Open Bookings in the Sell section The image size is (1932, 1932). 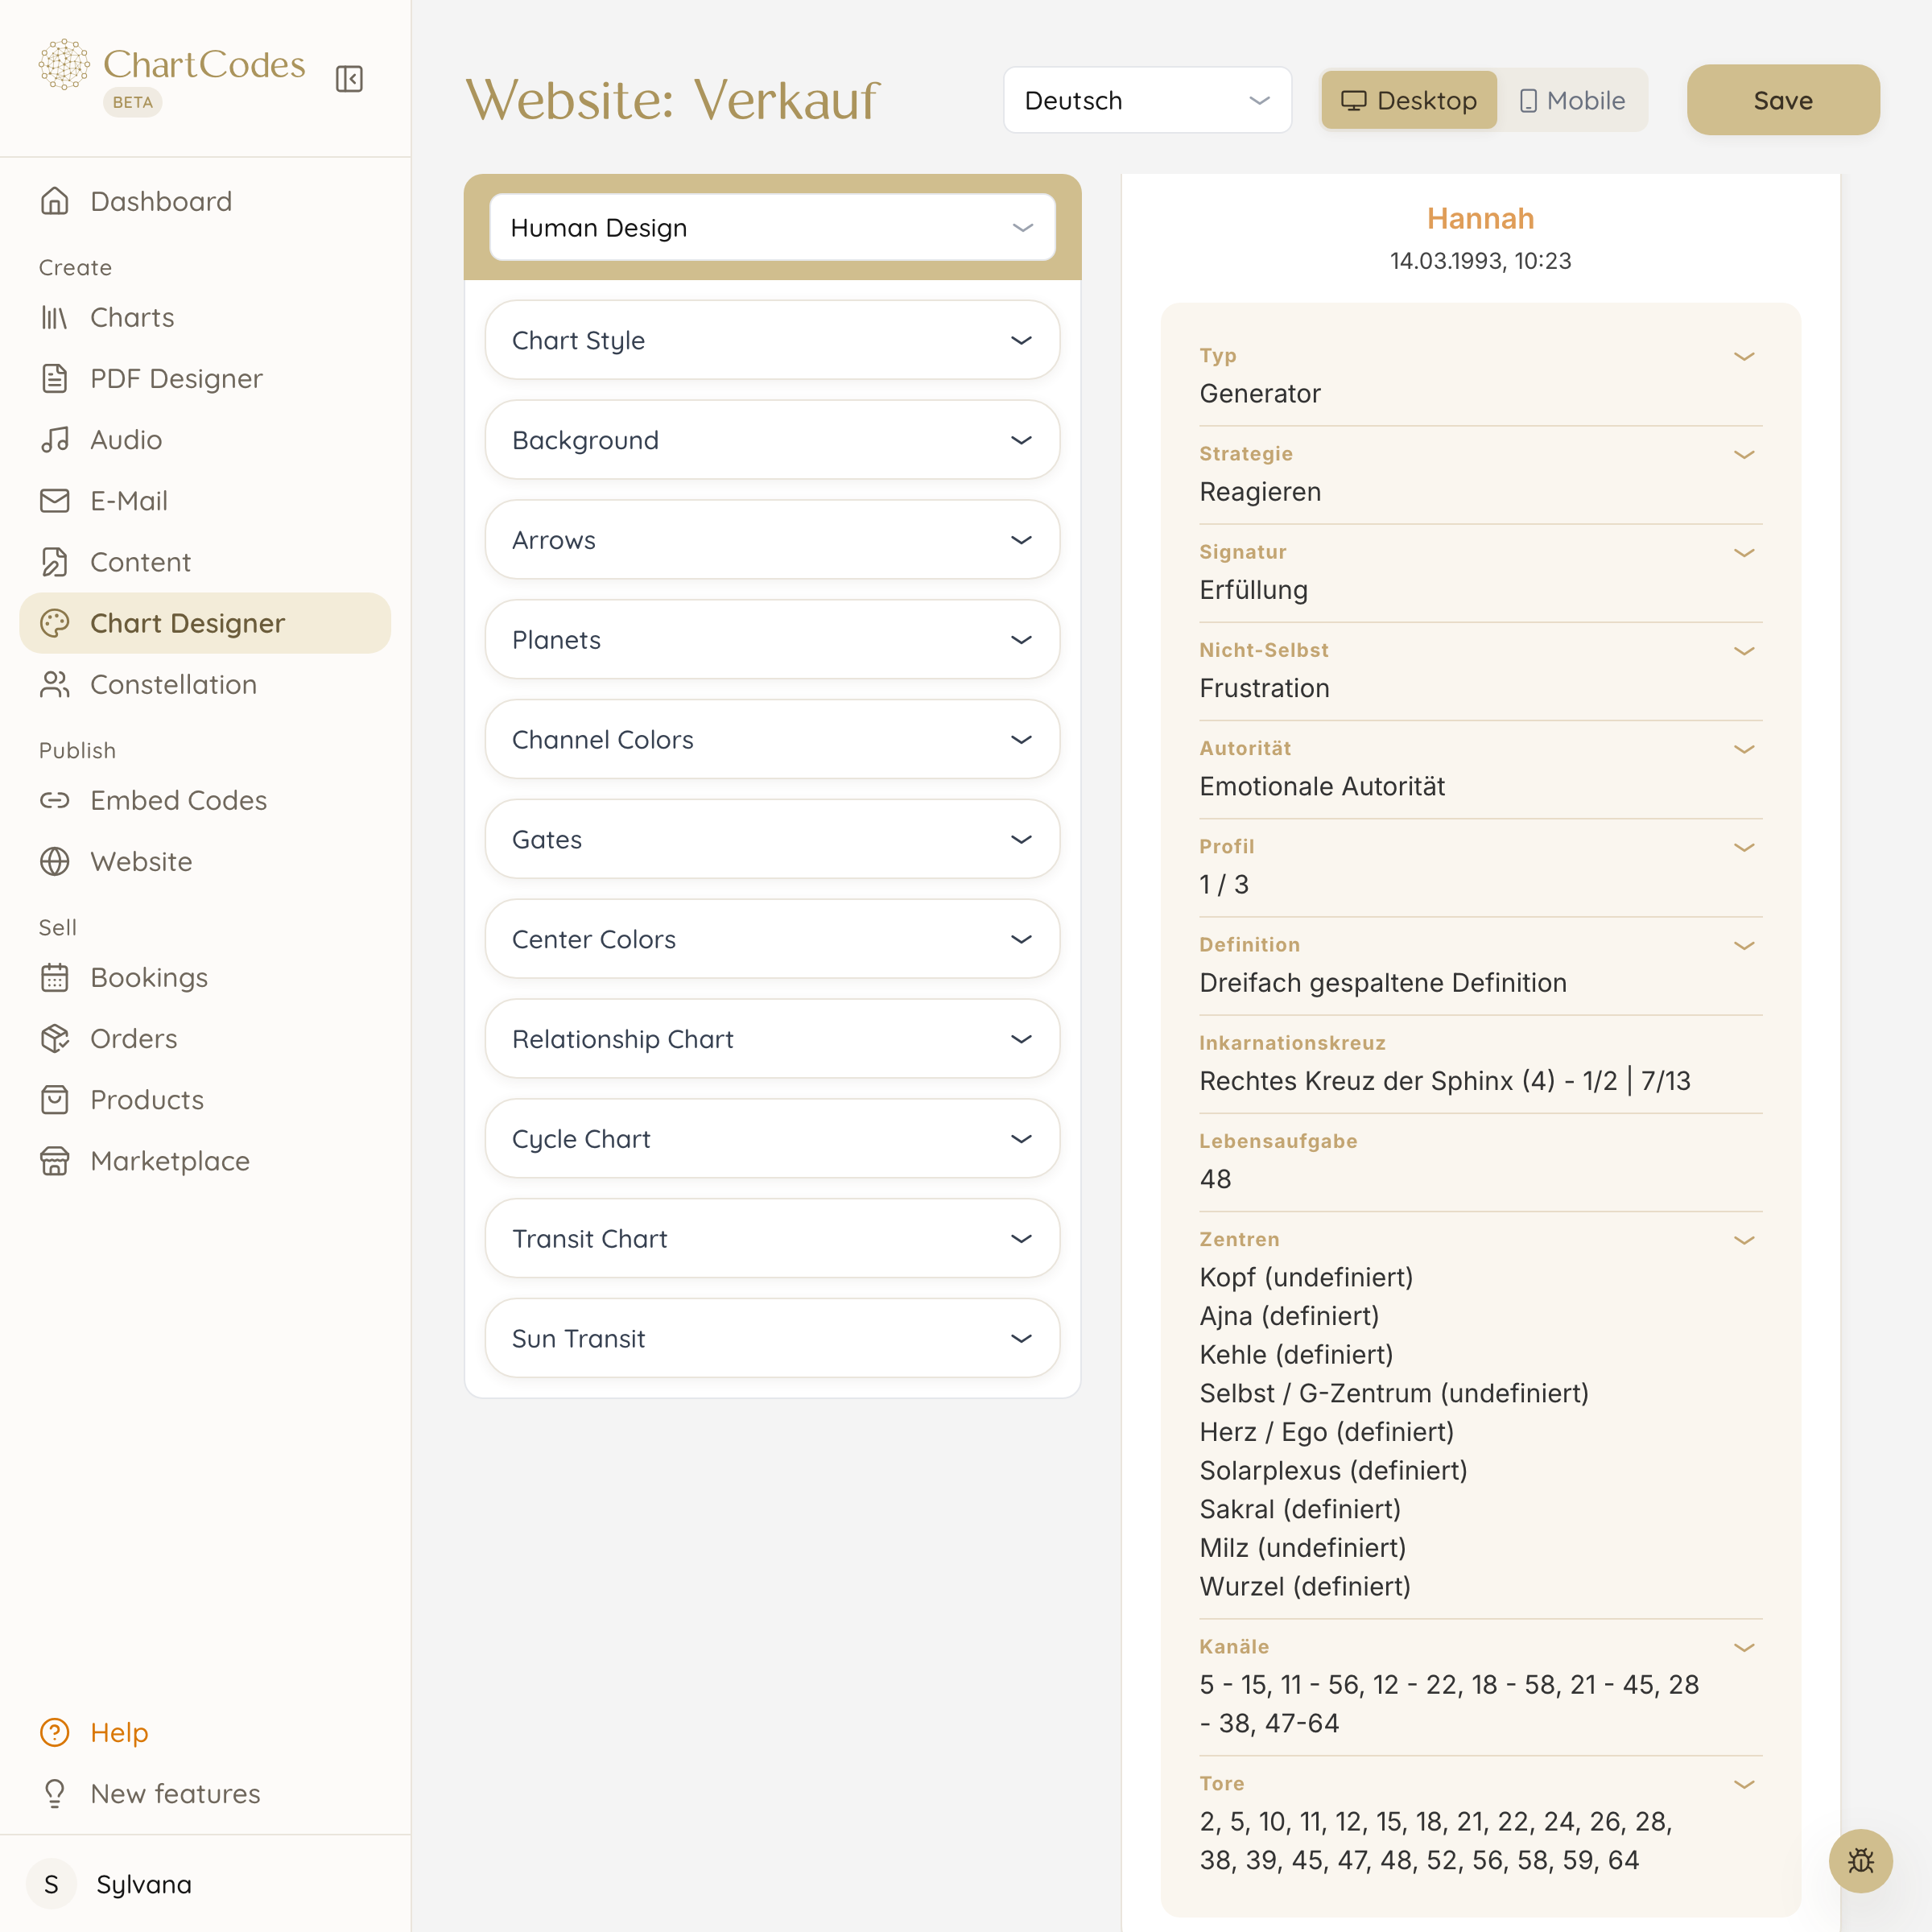point(205,977)
